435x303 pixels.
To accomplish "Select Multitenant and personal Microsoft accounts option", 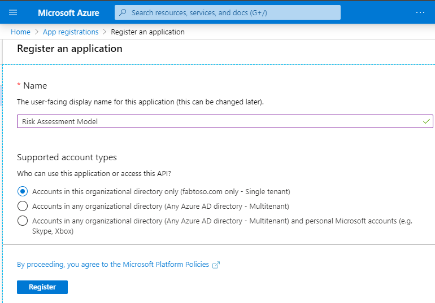I will [x=23, y=221].
